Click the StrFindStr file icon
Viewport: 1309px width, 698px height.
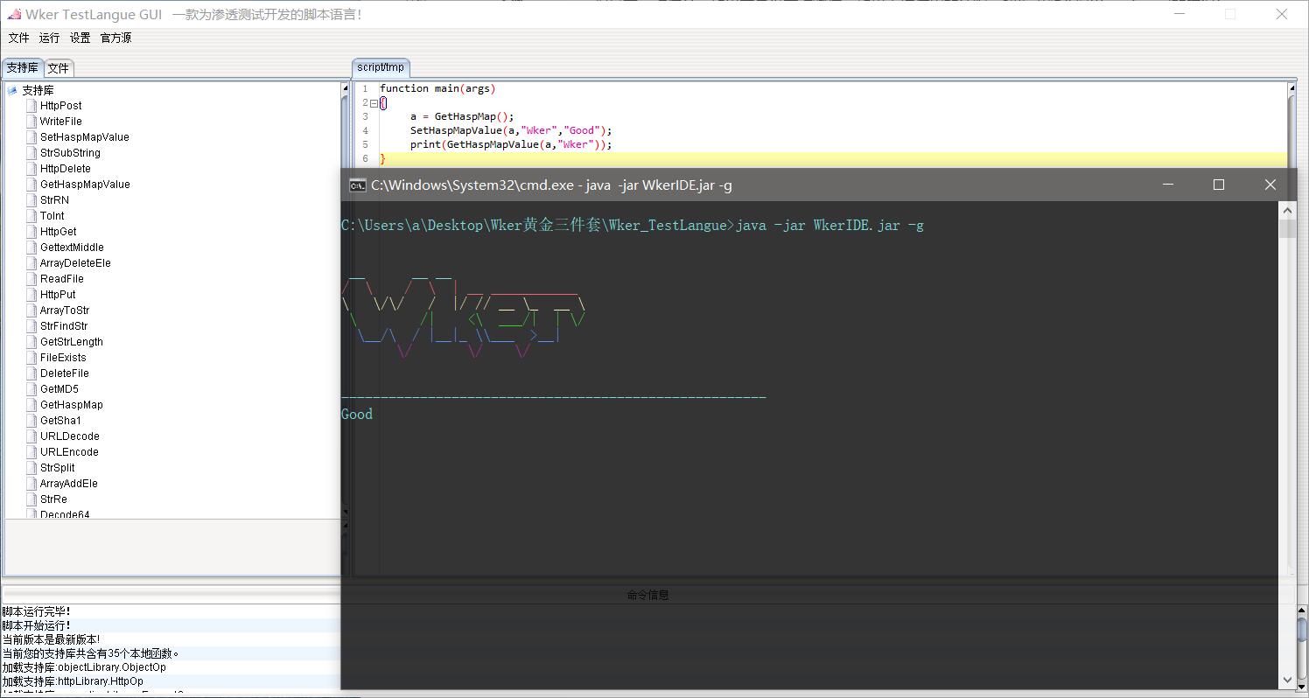click(31, 326)
